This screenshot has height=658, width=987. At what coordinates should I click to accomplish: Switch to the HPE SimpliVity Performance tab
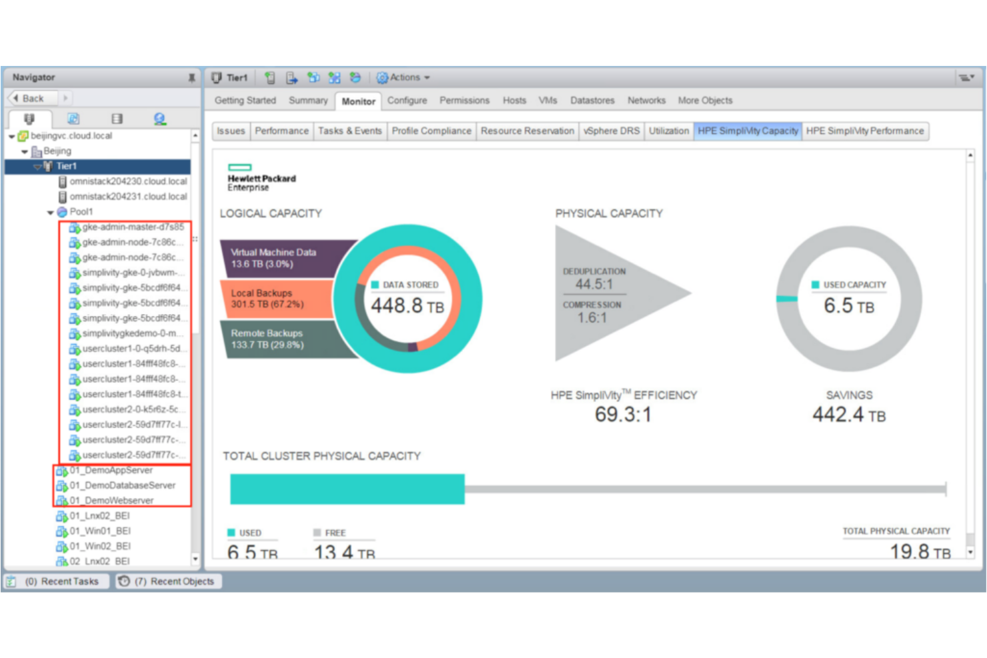click(865, 131)
